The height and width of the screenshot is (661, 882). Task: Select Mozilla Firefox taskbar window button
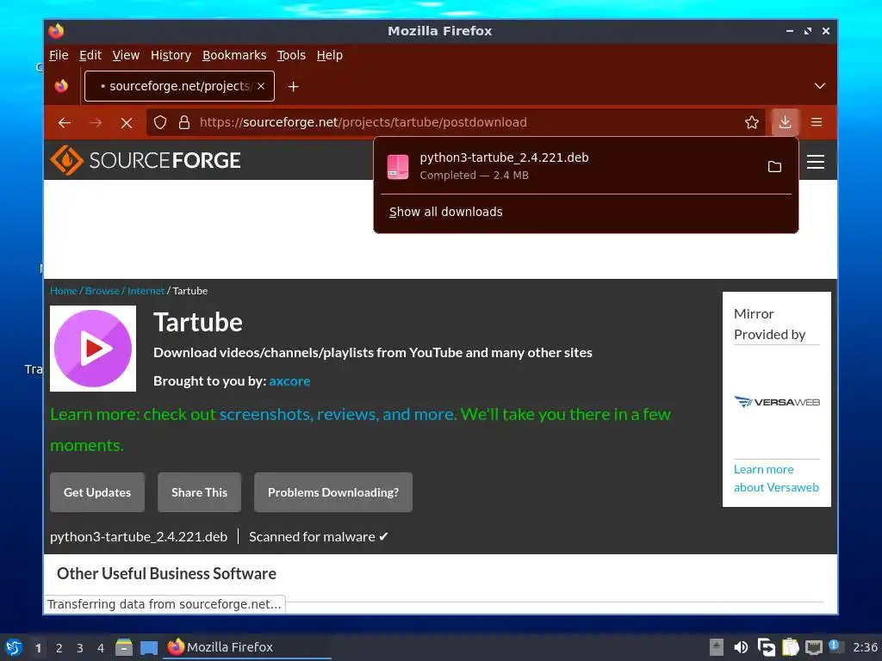tap(246, 647)
